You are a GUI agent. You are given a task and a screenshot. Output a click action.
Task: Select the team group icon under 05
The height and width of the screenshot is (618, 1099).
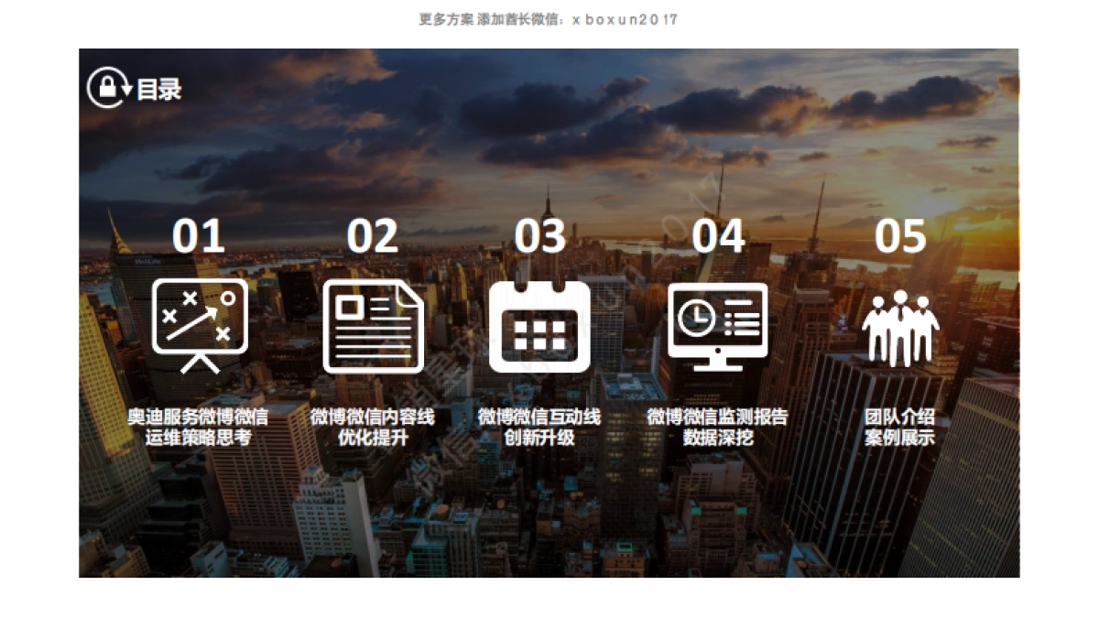(x=902, y=330)
